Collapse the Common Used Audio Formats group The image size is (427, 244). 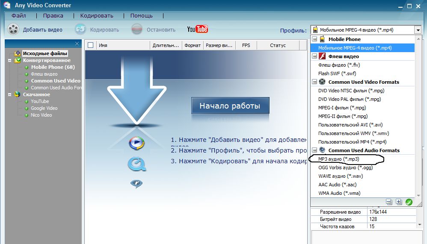[x=314, y=150]
